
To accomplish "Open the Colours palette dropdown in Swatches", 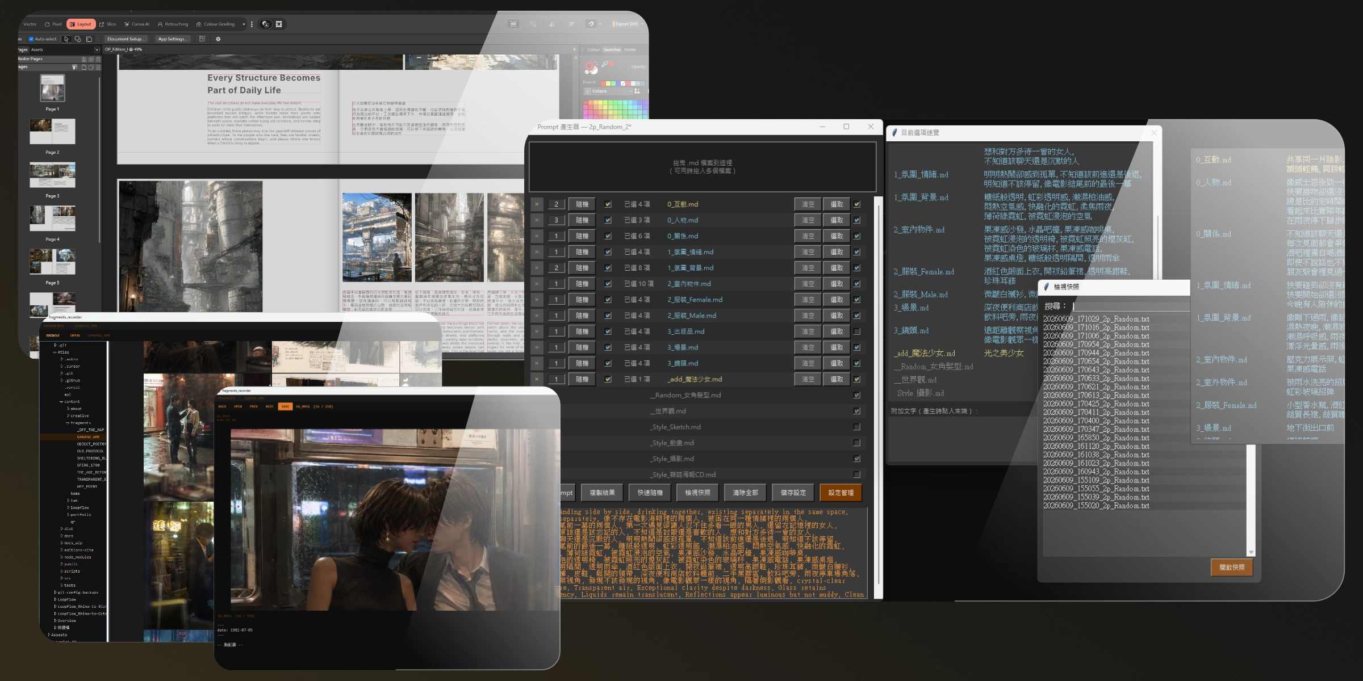I will pos(608,91).
